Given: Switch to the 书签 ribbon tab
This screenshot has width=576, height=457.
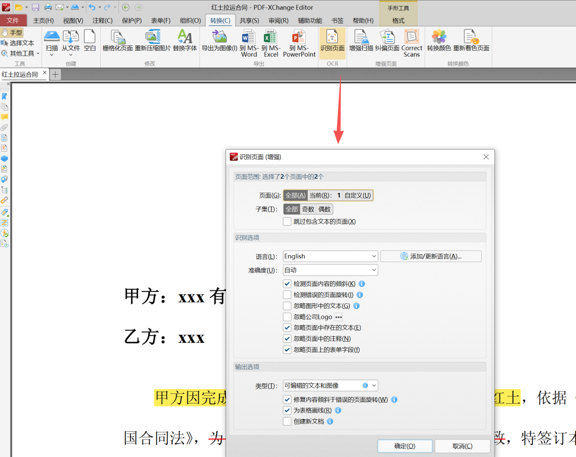Looking at the screenshot, I should (x=337, y=20).
